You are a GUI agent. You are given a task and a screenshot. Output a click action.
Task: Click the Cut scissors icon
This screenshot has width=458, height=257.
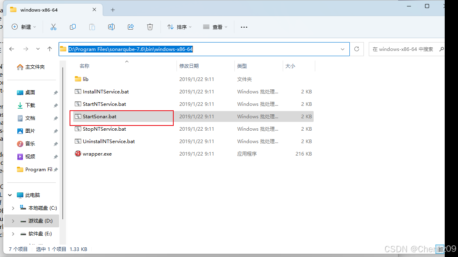(53, 27)
